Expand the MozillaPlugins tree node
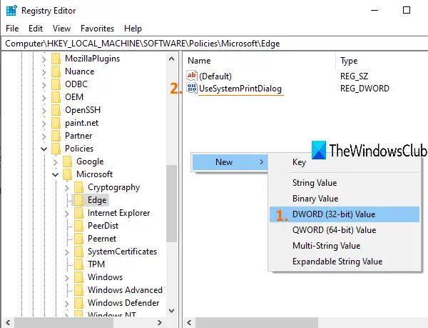428x328 pixels. pos(44,59)
